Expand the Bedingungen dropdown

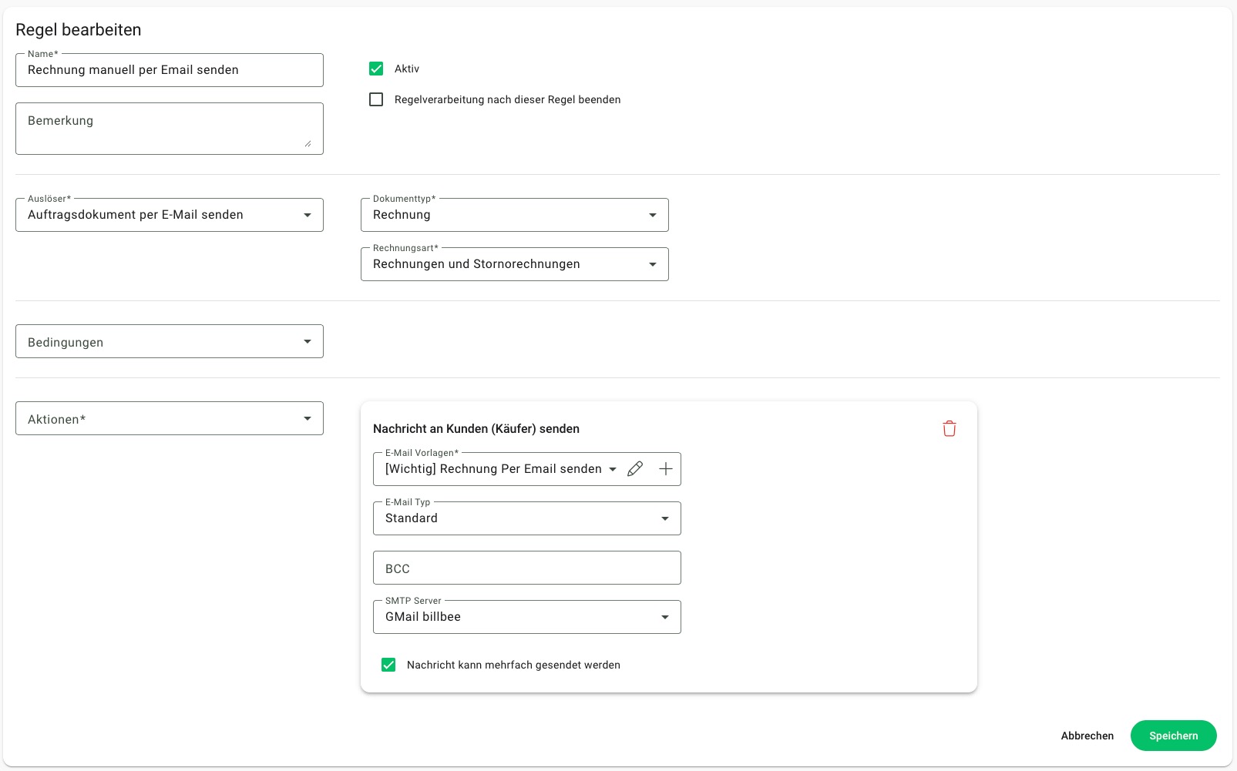pos(170,341)
